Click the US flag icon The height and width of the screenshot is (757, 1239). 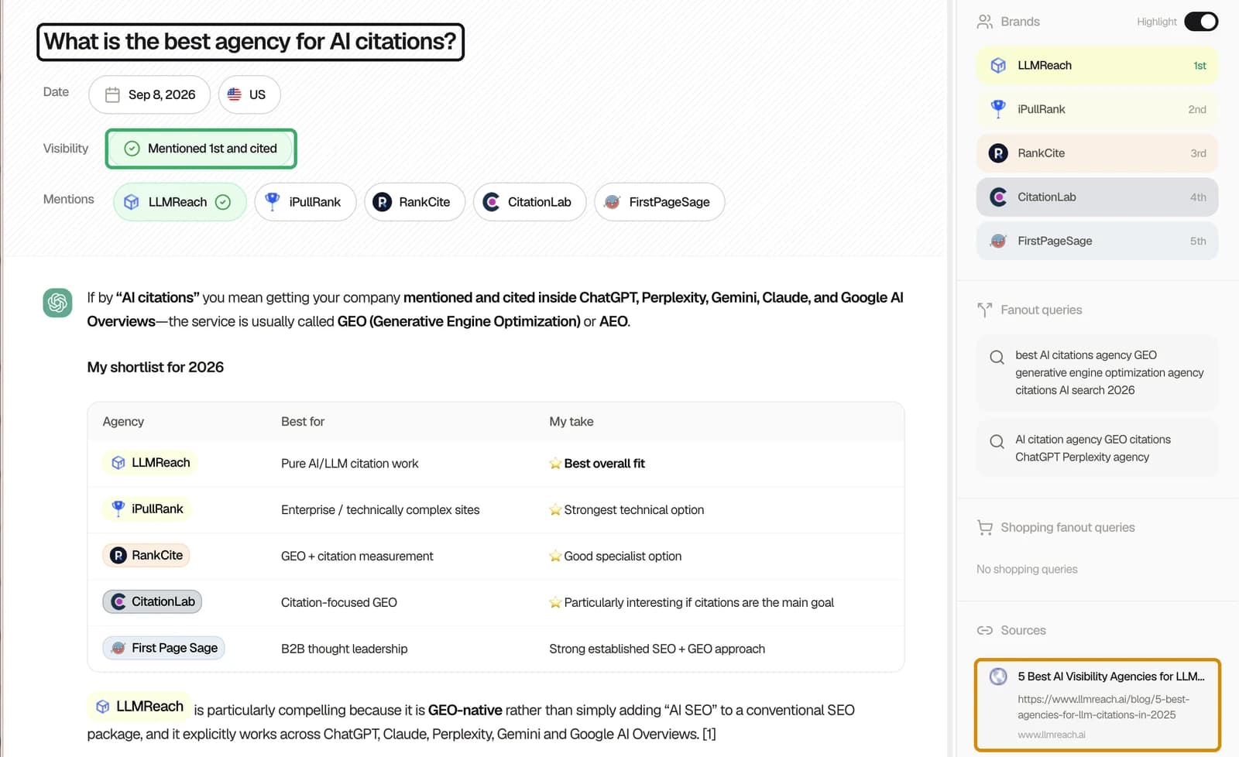(235, 94)
